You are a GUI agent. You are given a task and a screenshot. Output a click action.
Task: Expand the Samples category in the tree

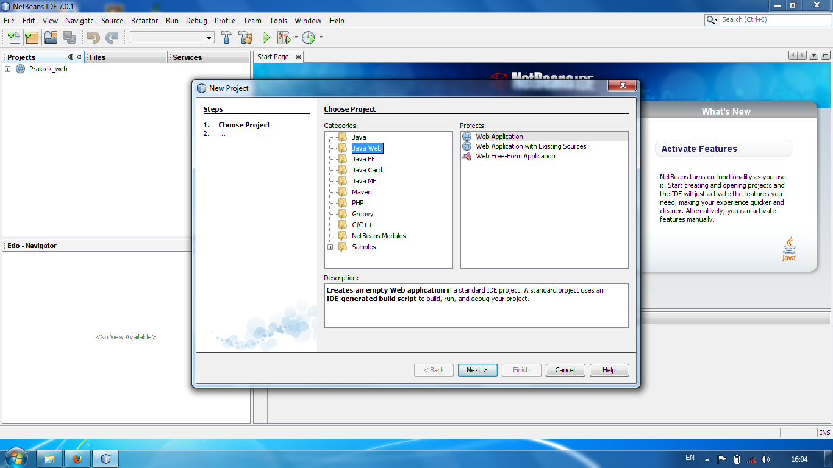click(331, 247)
